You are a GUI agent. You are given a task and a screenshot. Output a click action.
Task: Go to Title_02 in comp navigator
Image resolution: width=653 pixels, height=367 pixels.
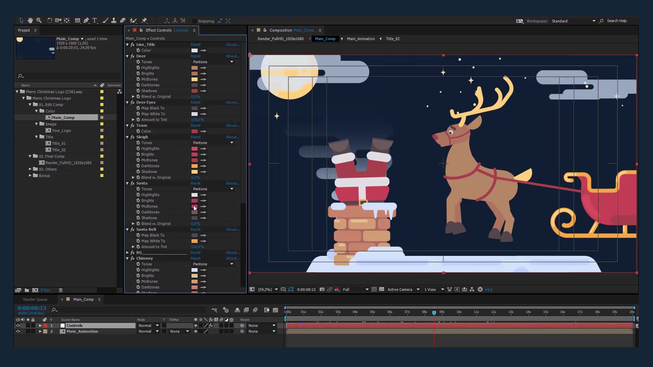pos(393,39)
